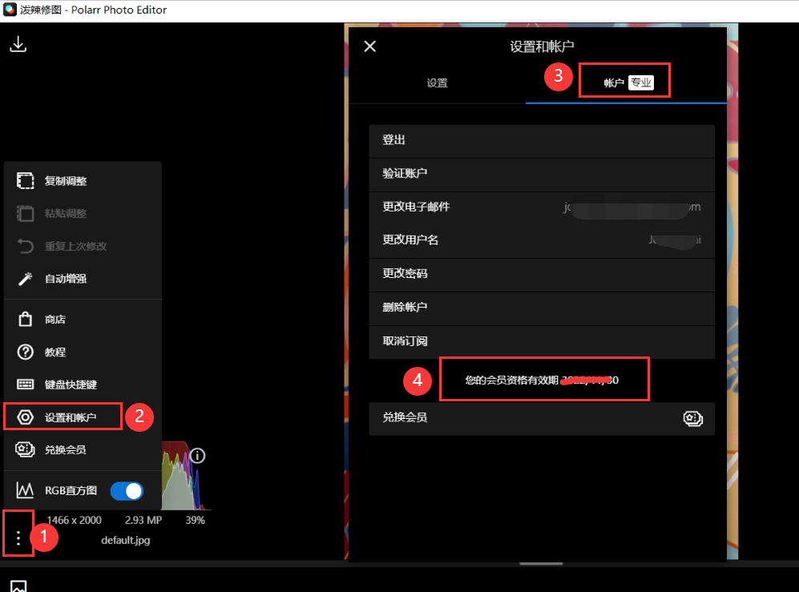Switch to the 设置 tab
Viewport: 799px width, 592px height.
[437, 83]
